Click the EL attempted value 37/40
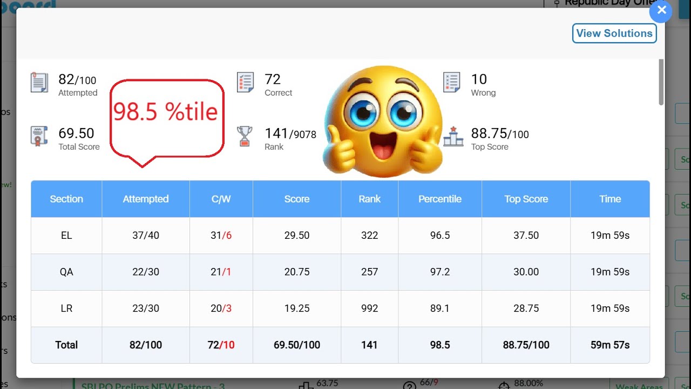Viewport: 691px width, 389px height. [146, 236]
